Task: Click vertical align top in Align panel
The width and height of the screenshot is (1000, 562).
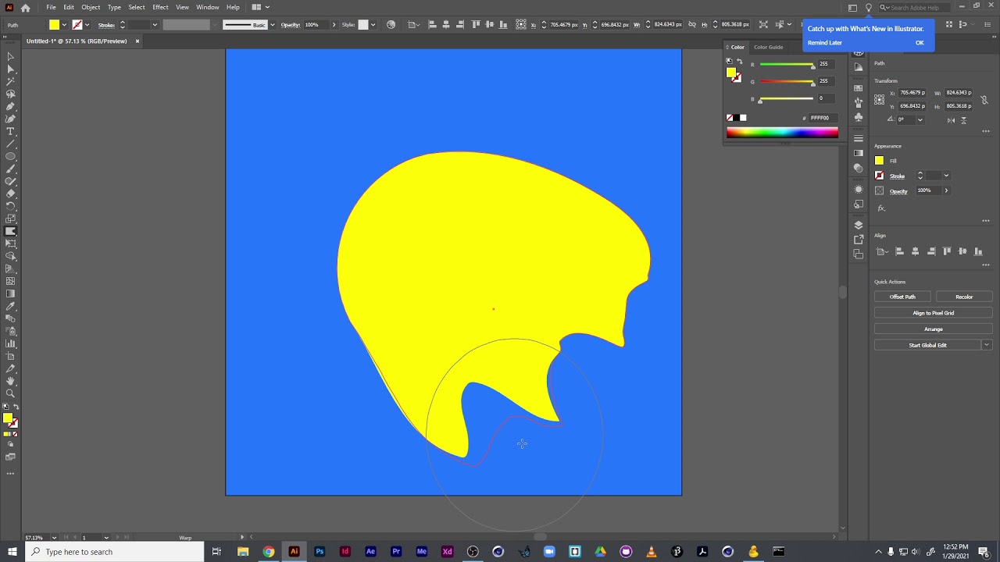Action: [947, 251]
